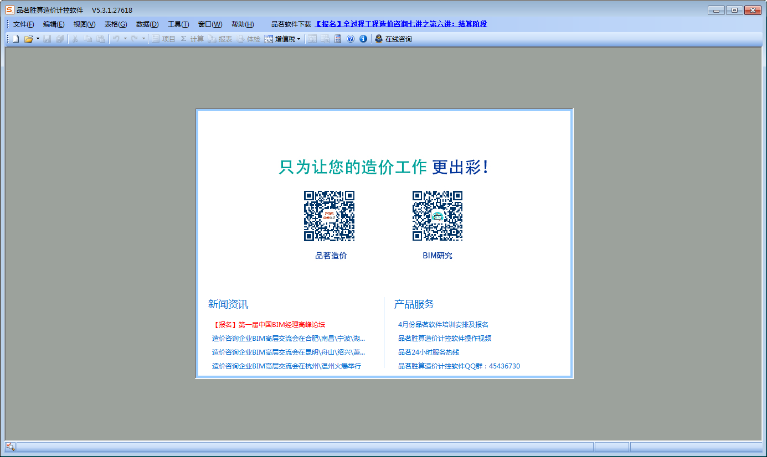Open the 数据(D) menu

[147, 24]
